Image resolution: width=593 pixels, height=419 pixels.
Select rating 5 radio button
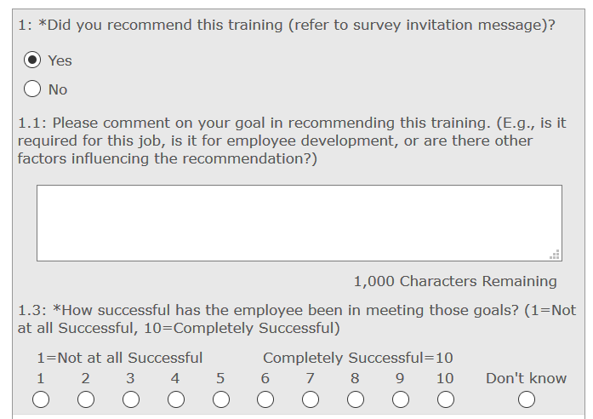pos(221,399)
